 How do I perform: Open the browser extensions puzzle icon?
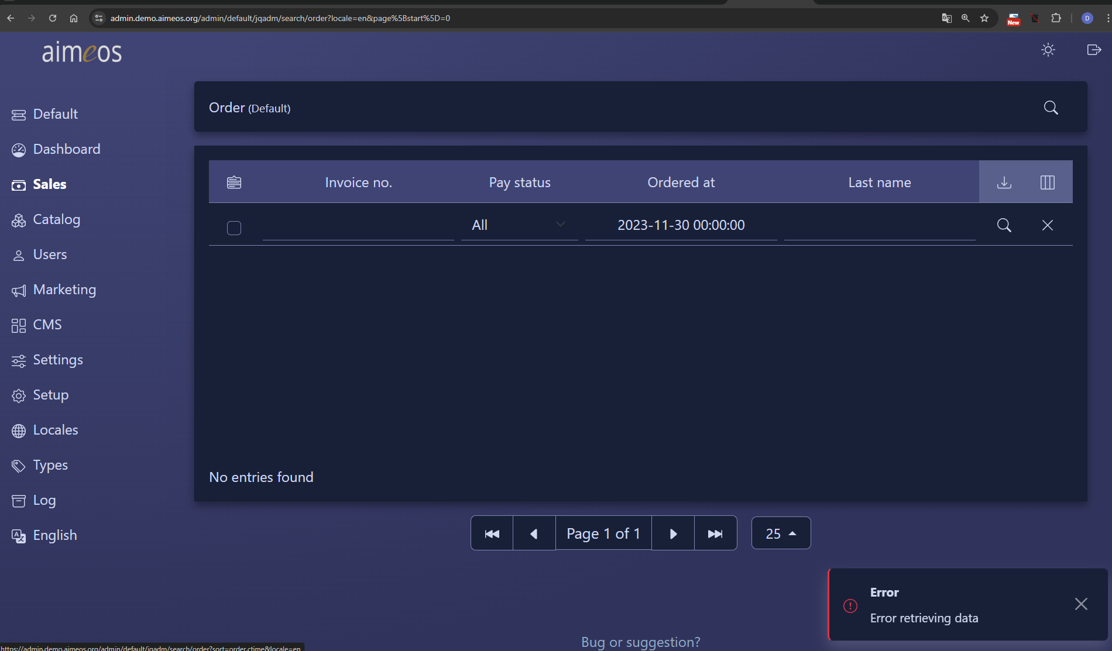click(x=1056, y=18)
